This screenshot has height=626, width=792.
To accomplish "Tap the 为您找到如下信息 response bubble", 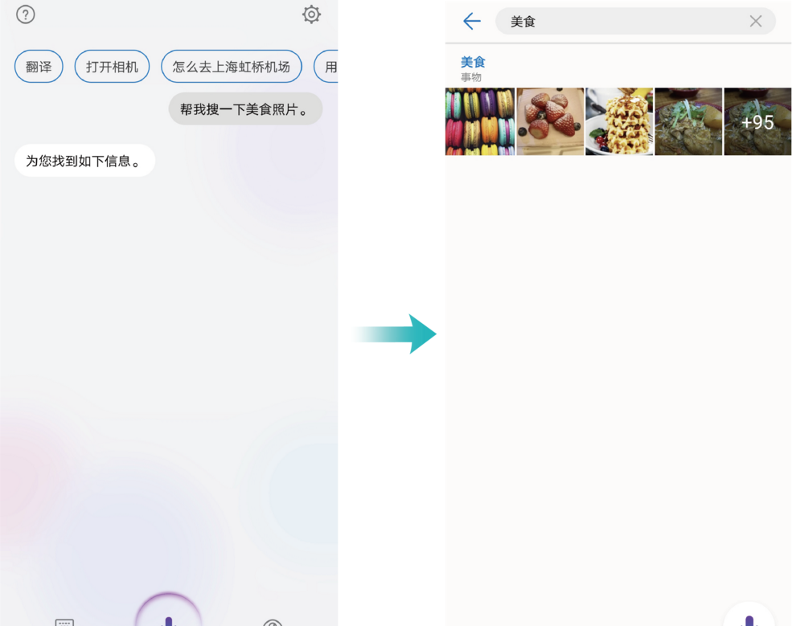I will pos(84,160).
